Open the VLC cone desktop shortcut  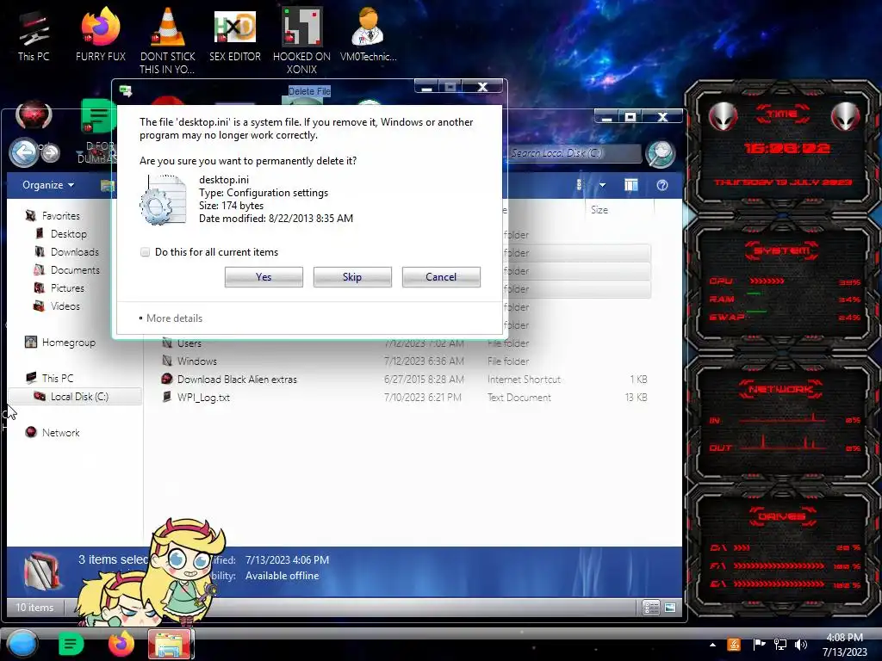(167, 40)
